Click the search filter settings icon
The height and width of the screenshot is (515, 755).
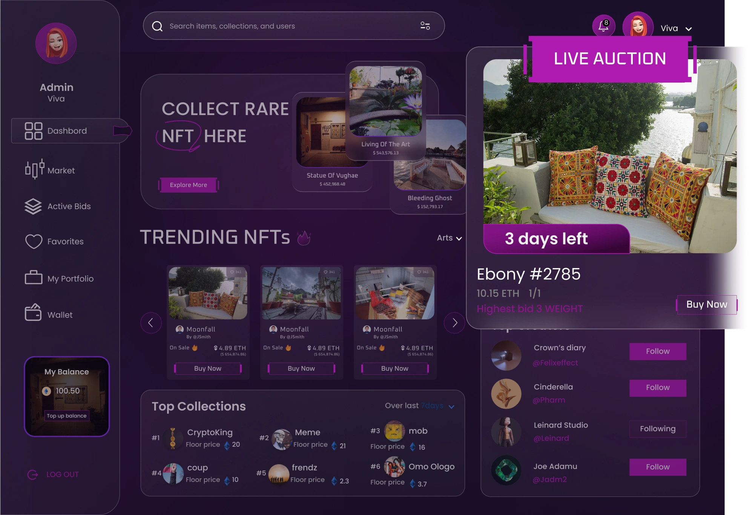click(x=425, y=26)
